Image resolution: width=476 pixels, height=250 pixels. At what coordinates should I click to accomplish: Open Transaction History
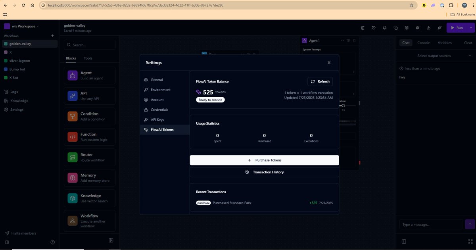click(264, 172)
